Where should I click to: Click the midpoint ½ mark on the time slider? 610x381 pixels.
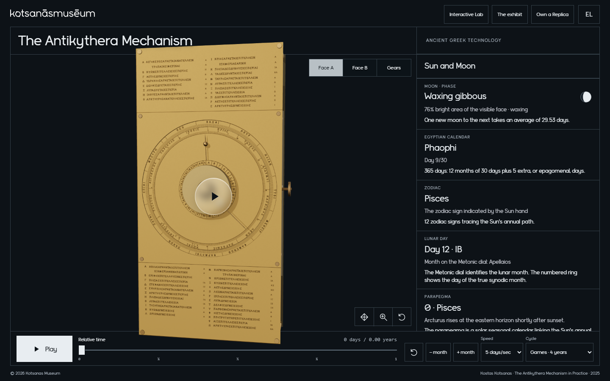[238, 359]
